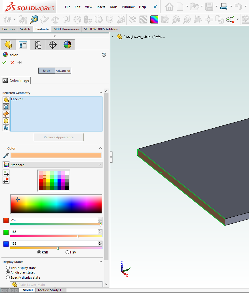Image resolution: width=249 pixels, height=293 pixels.
Task: Click the color spectrum picker field
Action: point(56,204)
